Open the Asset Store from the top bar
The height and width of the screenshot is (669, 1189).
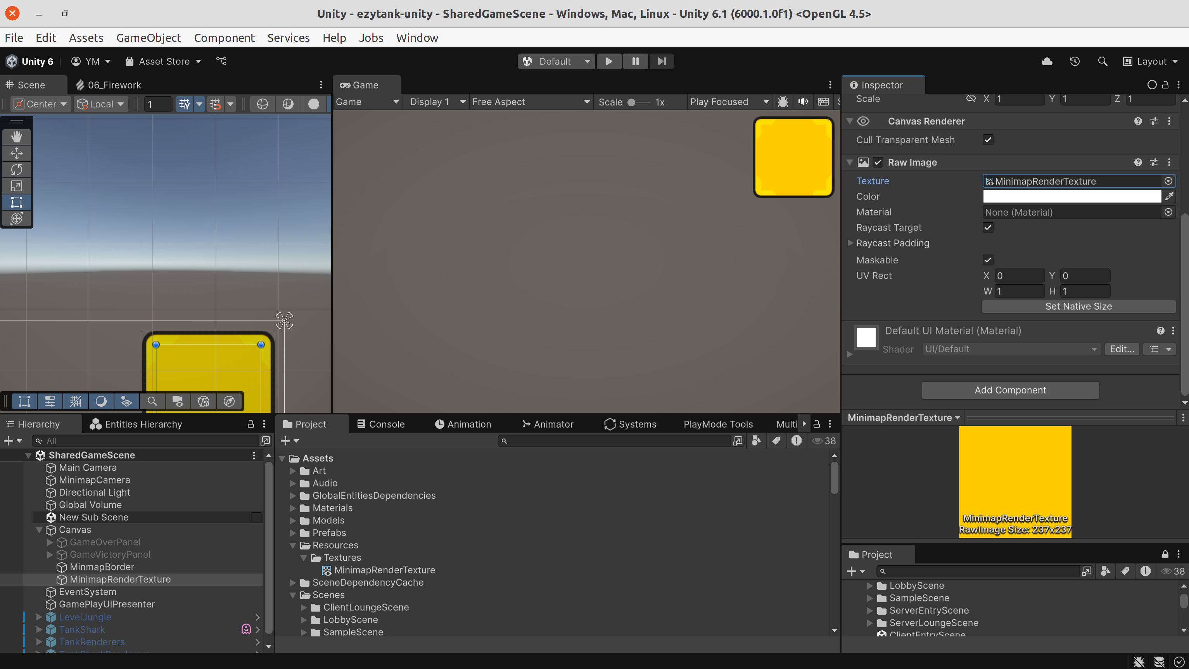click(x=162, y=61)
